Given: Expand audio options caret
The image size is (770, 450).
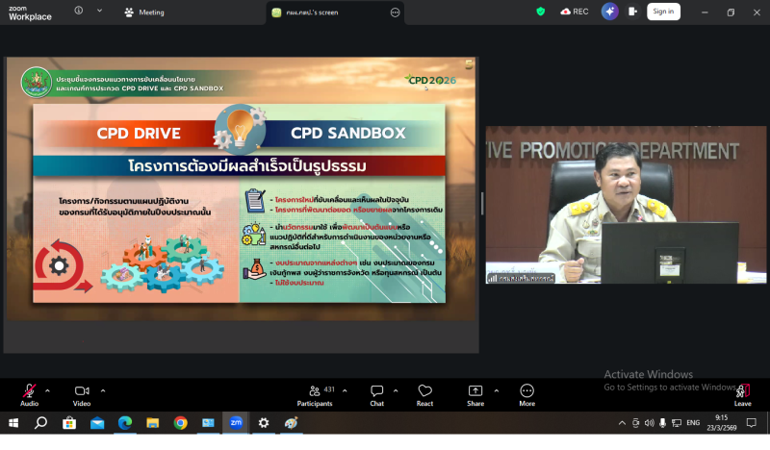Looking at the screenshot, I should click(x=49, y=390).
